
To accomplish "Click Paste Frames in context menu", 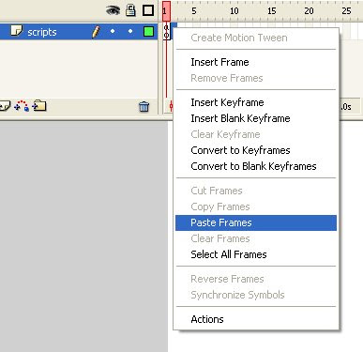I will coord(256,222).
